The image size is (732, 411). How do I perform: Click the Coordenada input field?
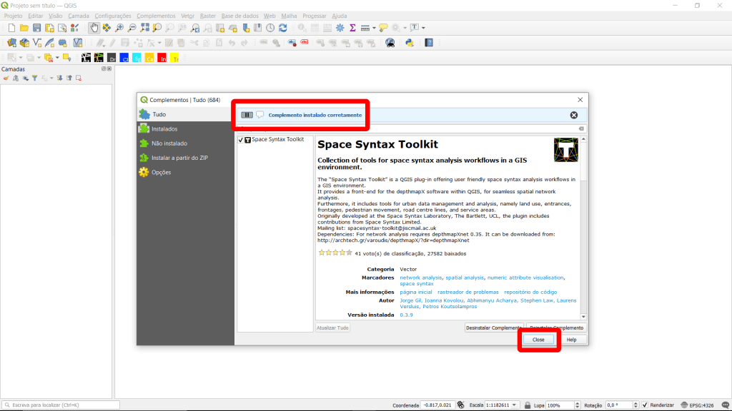coord(437,405)
